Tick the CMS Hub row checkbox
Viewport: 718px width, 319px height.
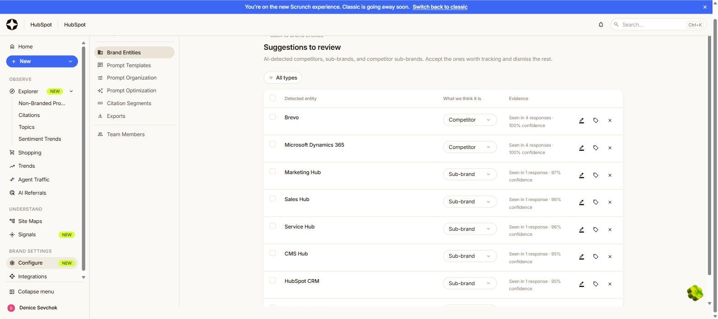[272, 253]
